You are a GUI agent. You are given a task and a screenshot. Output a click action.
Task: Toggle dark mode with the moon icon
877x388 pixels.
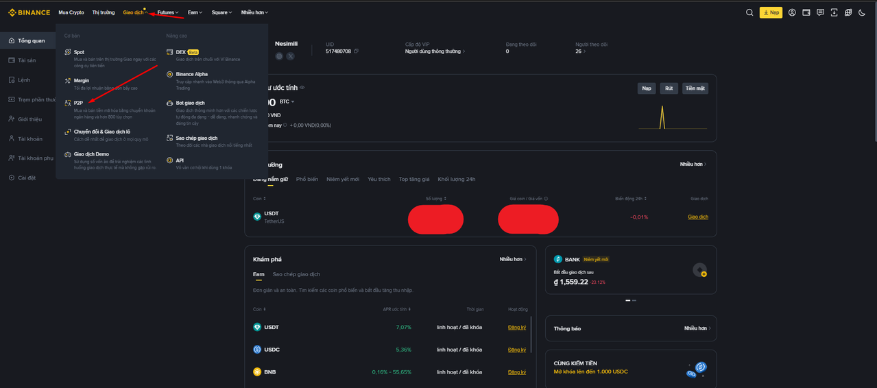click(x=863, y=12)
